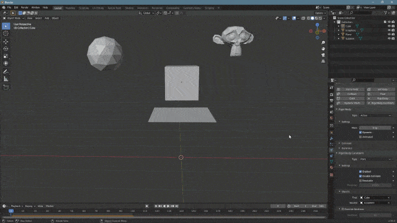Screen dimensions: 397x223
Task: Select the Rotate tool
Action: pyautogui.click(x=6, y=49)
